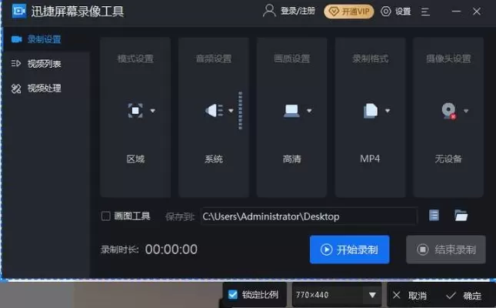Toggle the 锁定比例 lock ratio checkbox
This screenshot has width=496, height=308.
pos(233,295)
